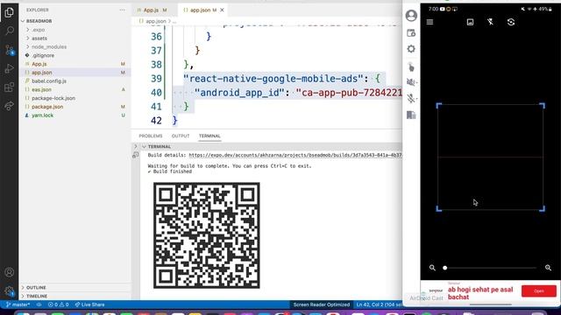Open Run and Debug view
The height and width of the screenshot is (315, 561).
click(10, 68)
